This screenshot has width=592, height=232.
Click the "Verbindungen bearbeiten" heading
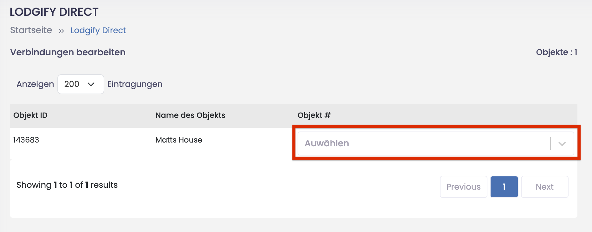[x=68, y=52]
